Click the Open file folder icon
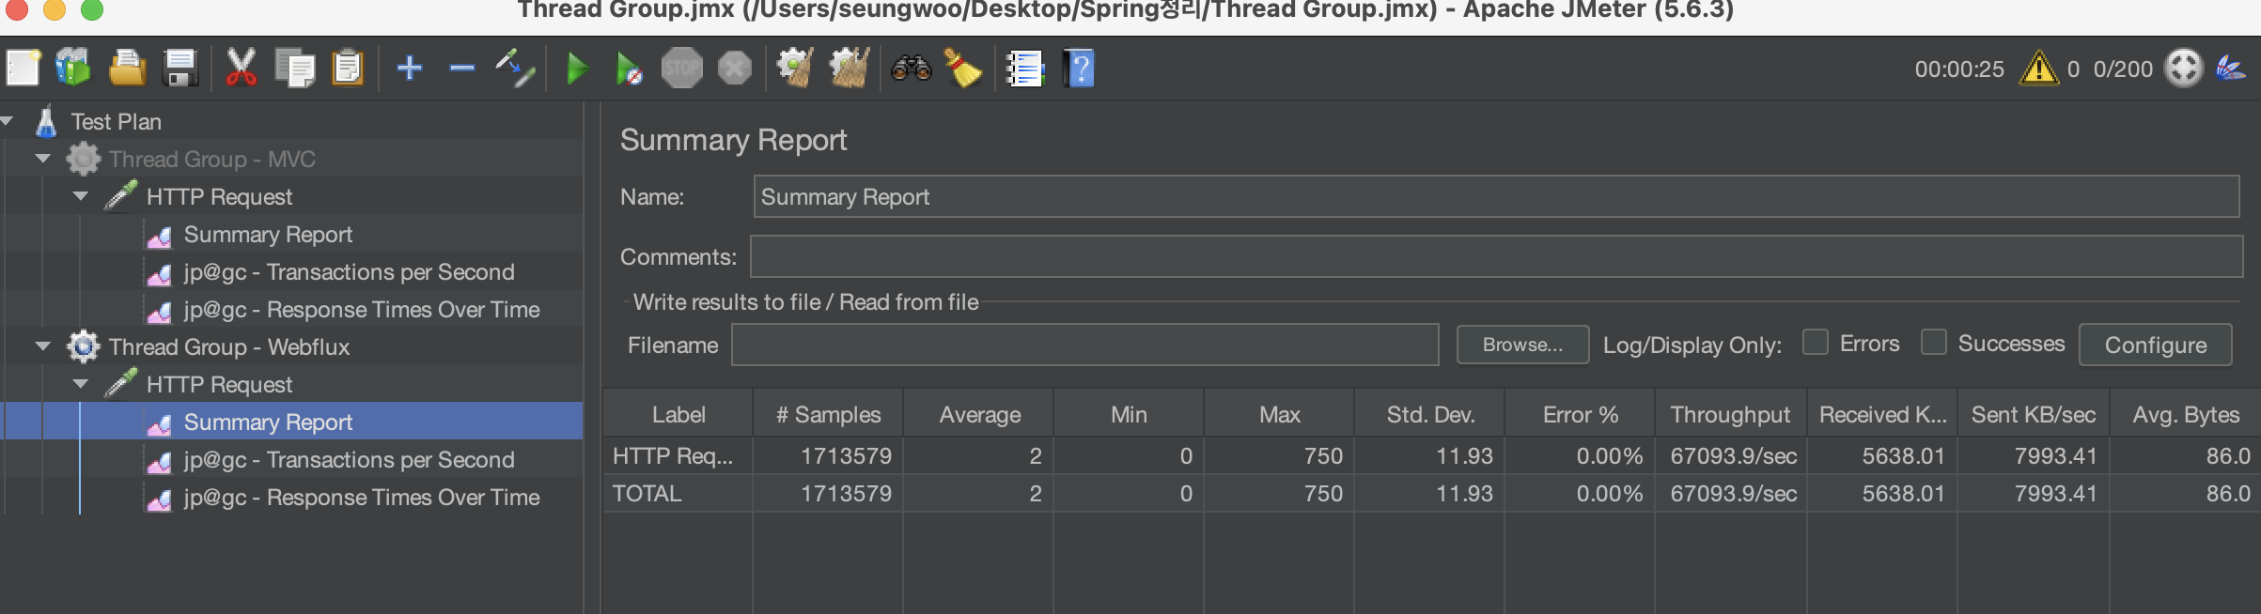This screenshot has width=2261, height=614. tap(127, 69)
